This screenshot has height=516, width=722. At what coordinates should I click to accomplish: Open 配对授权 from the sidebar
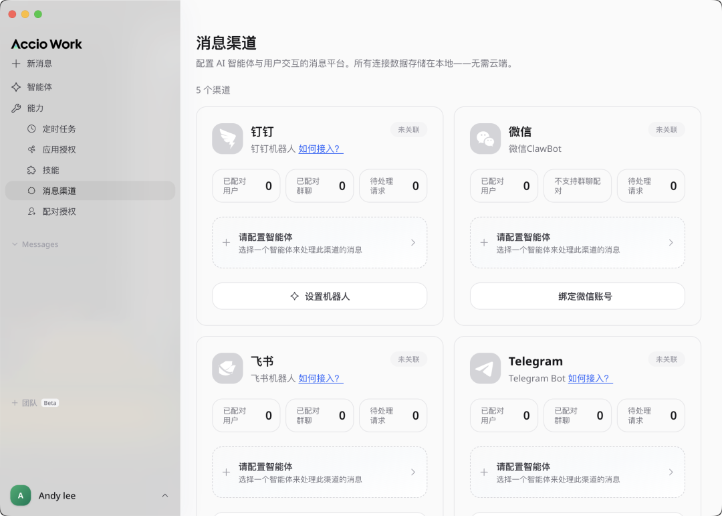pos(43,211)
